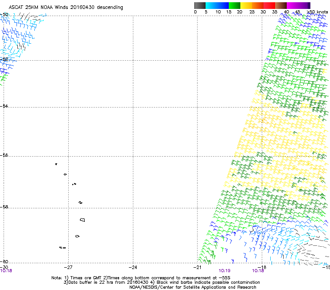Click the '-21' longitude axis label
Image resolution: width=330 pixels, height=290 pixels.
coord(197,267)
